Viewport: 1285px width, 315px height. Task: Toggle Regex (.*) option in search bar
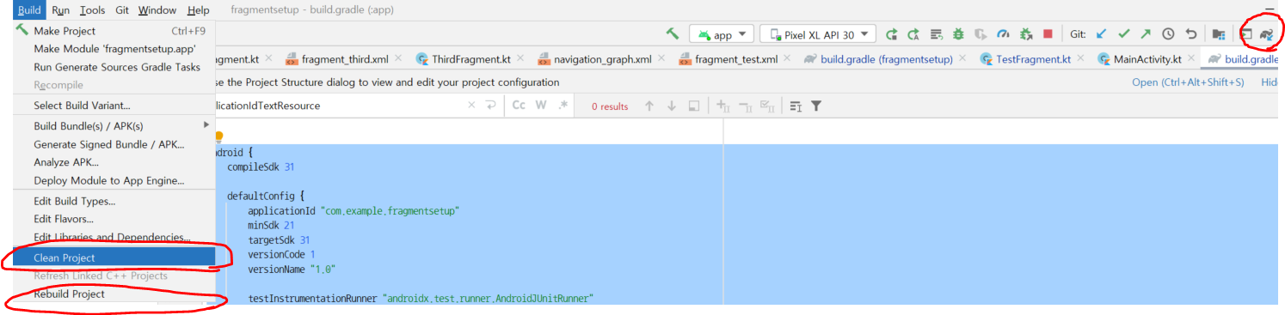(x=563, y=106)
